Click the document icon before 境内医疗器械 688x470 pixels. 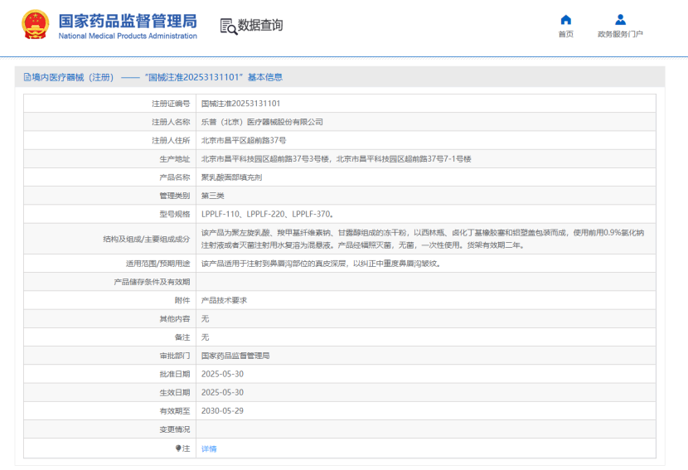coord(27,77)
